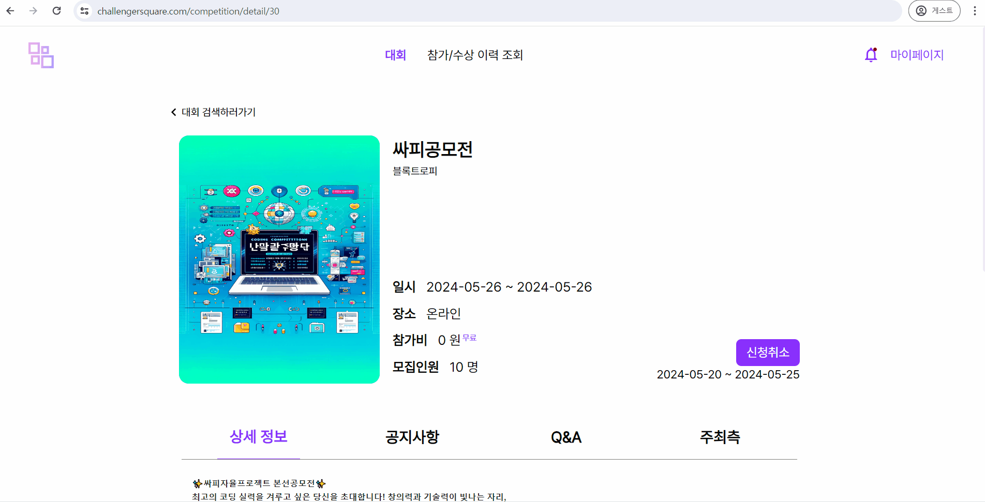Screen dimensions: 985x502
Task: Click browser back arrow
Action: (x=10, y=11)
